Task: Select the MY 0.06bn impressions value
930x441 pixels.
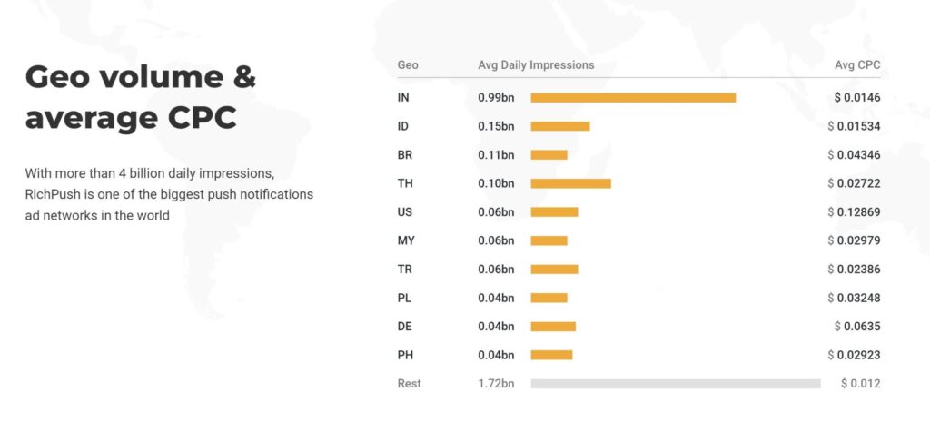Action: point(496,240)
